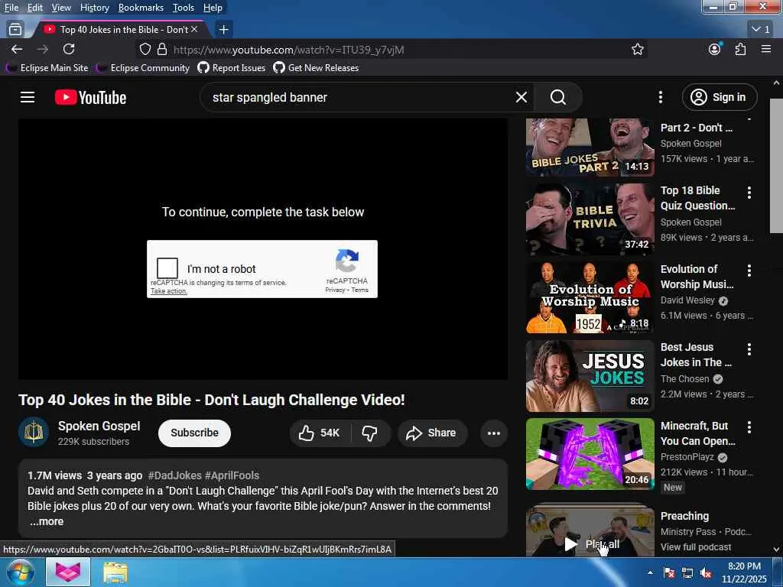Dislike the video with thumbs down
Image resolution: width=783 pixels, height=587 pixels.
pos(370,433)
